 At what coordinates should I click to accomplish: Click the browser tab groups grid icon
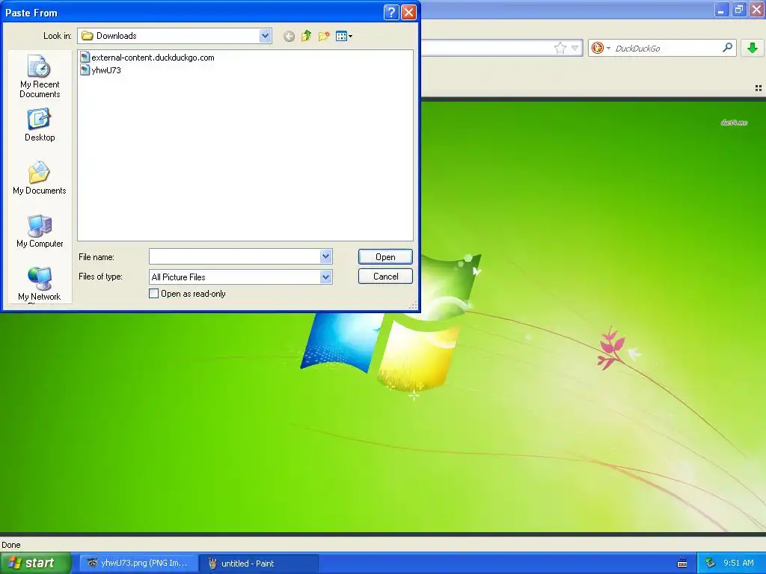click(759, 88)
